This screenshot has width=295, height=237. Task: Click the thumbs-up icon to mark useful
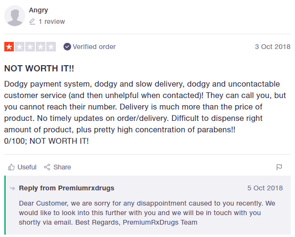[x=11, y=167]
